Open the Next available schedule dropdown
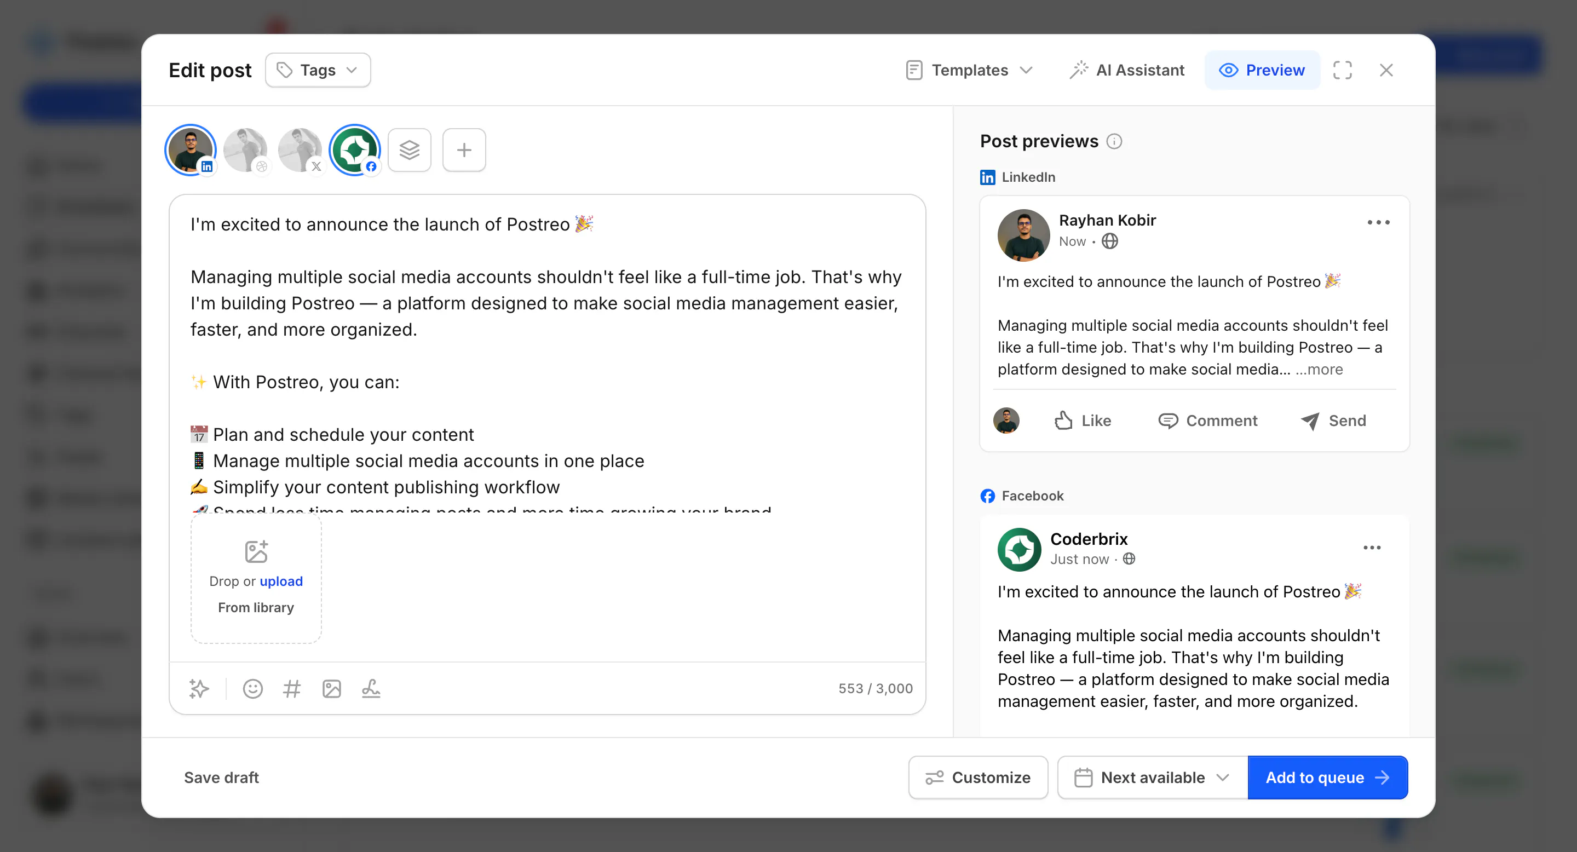The width and height of the screenshot is (1577, 852). 1152,778
